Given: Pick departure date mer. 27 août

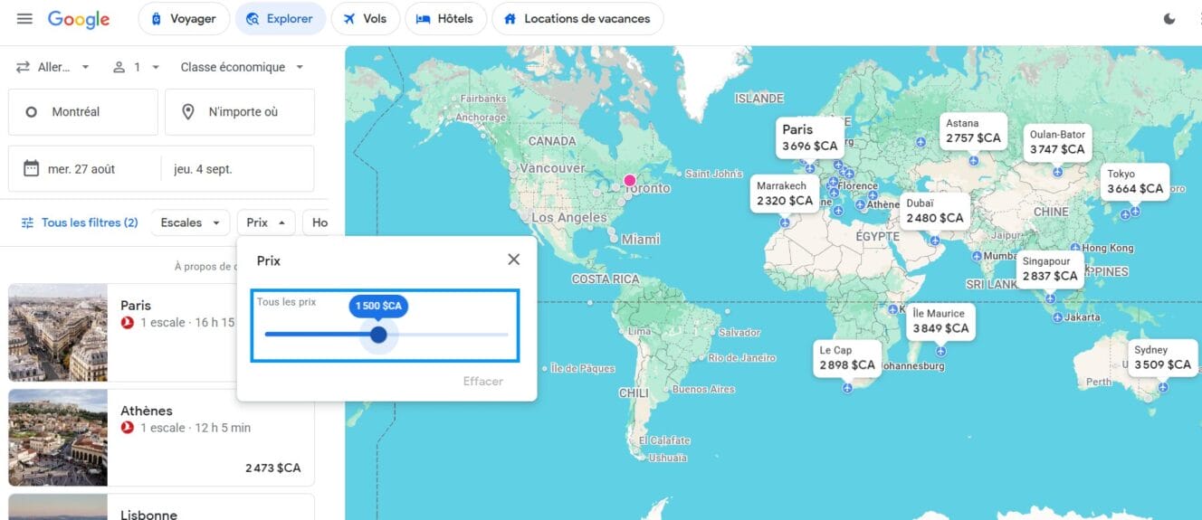Looking at the screenshot, I should (x=84, y=169).
